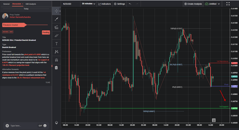Toggle the magnet snap tool
This screenshot has height=130, width=239.
(56, 60)
